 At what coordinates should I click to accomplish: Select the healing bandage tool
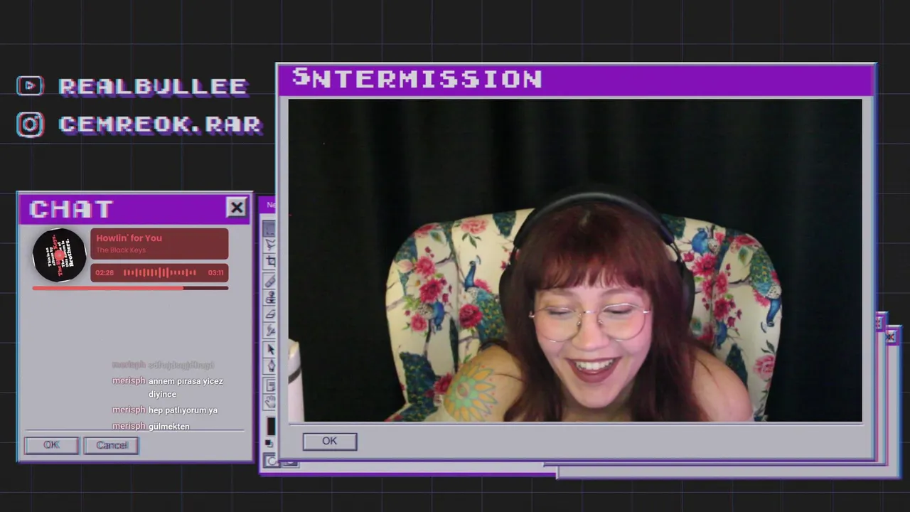tap(270, 280)
